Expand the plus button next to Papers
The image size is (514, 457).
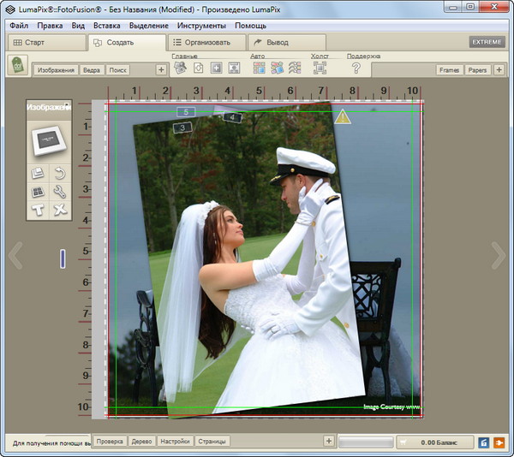(x=499, y=70)
